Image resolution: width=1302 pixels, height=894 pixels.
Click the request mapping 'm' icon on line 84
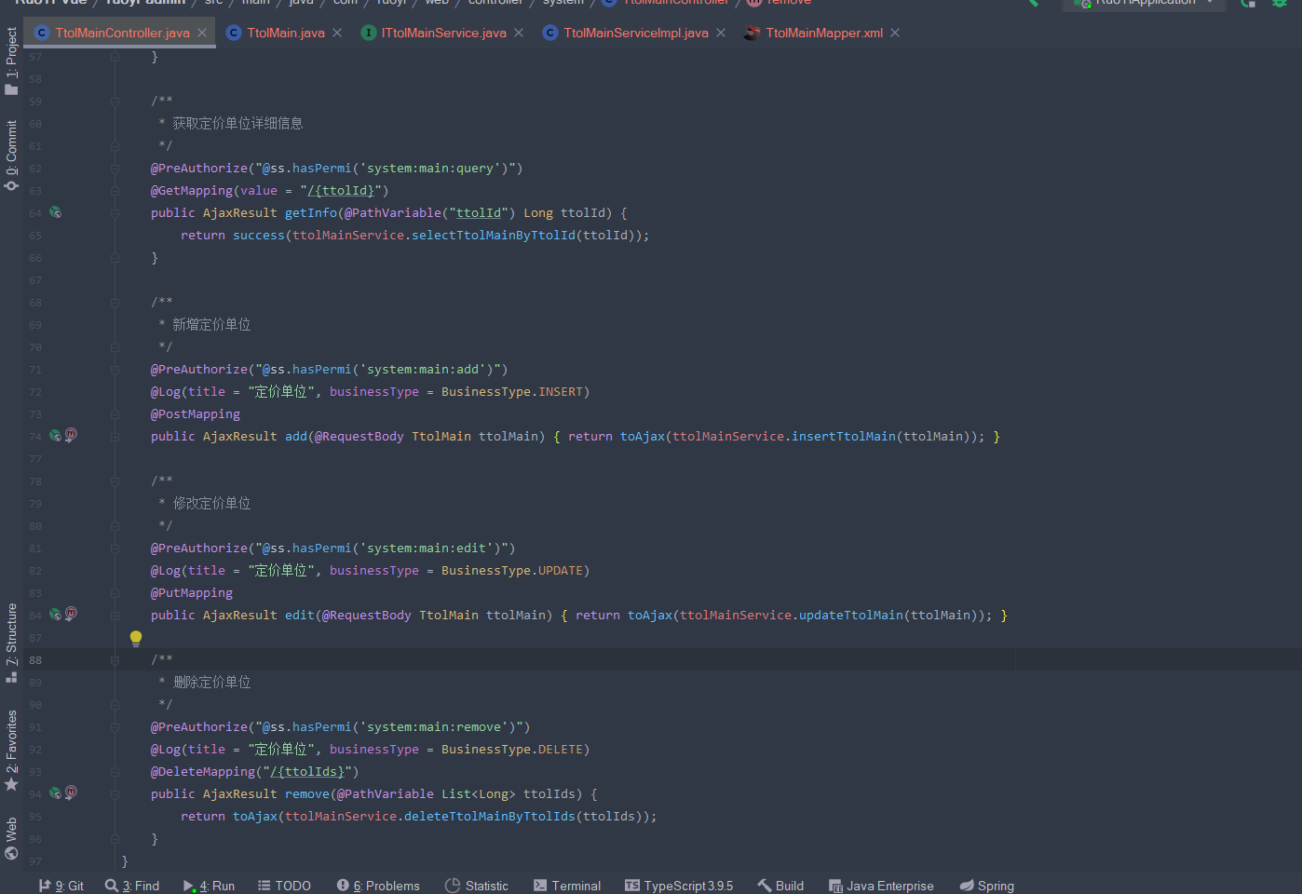pyautogui.click(x=71, y=614)
